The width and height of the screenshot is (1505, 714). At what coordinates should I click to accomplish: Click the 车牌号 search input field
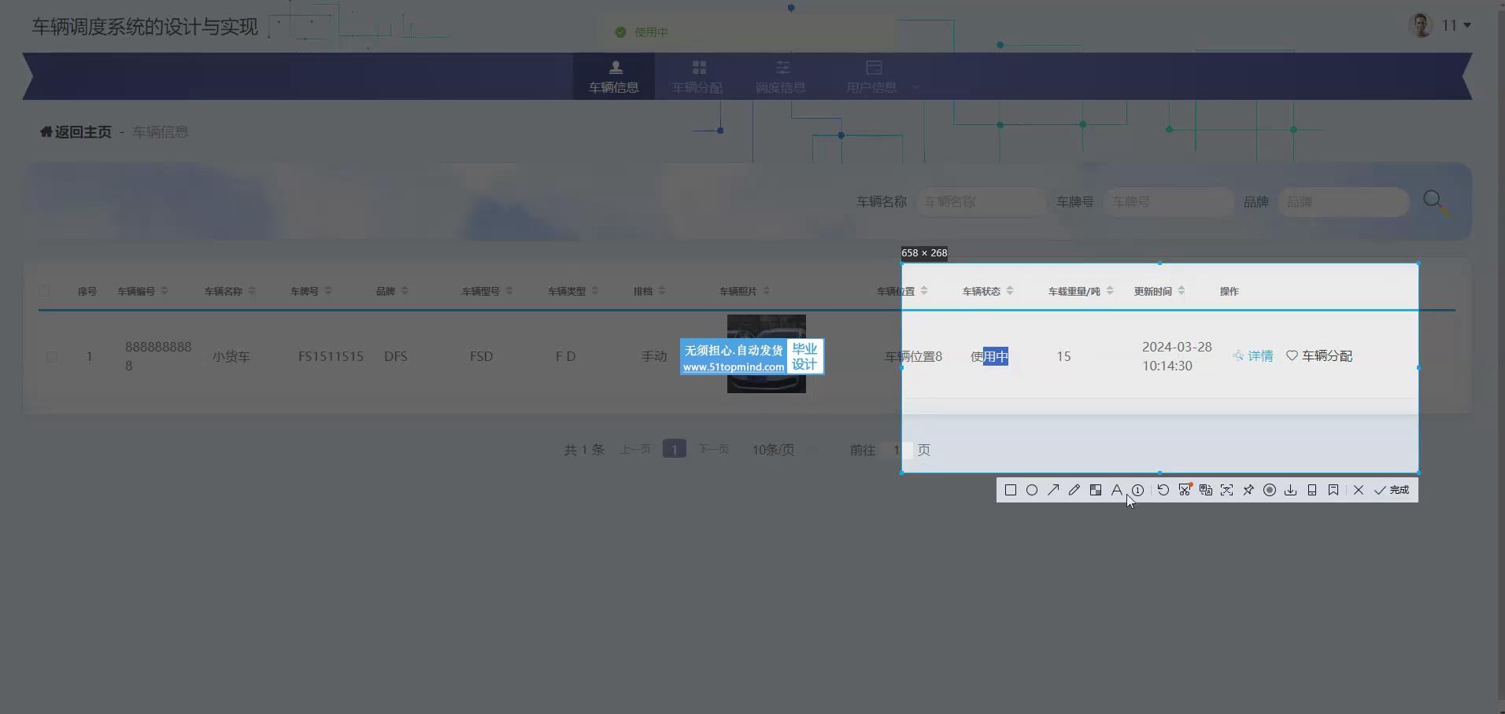1168,202
